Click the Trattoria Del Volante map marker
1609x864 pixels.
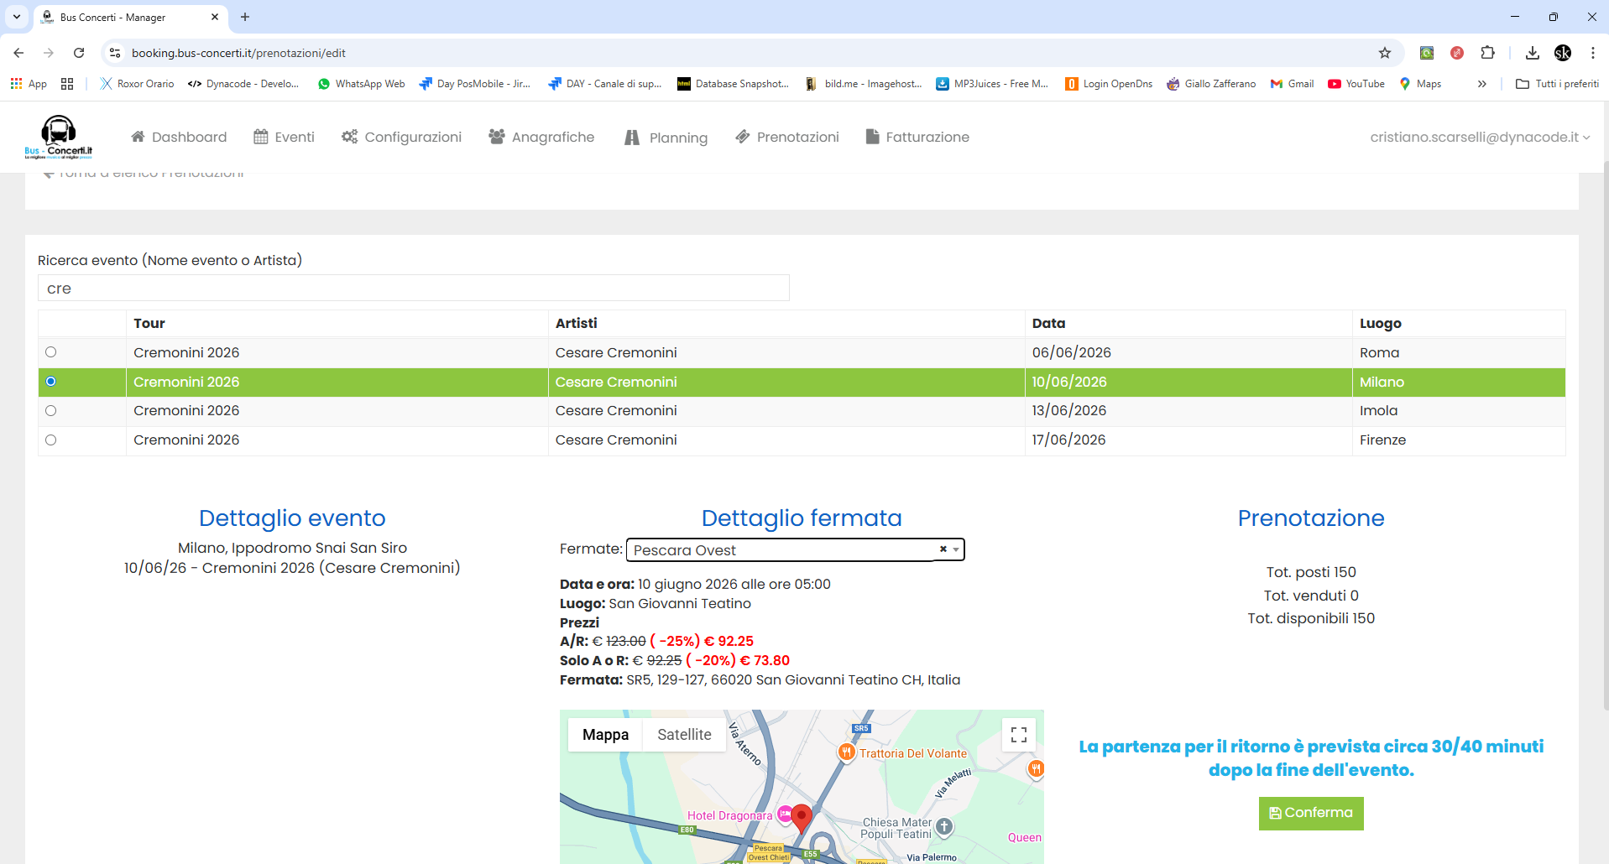tap(847, 752)
